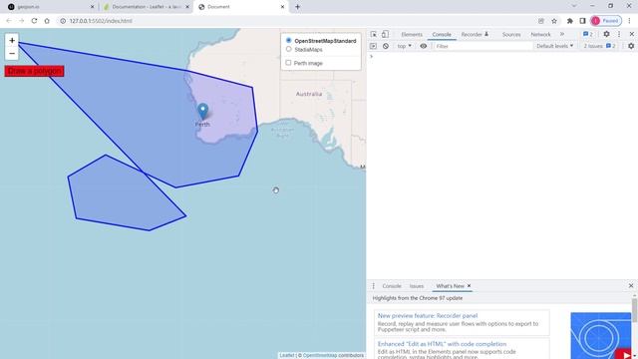Open the top JavaScript context dropdown
The height and width of the screenshot is (359, 638).
405,46
